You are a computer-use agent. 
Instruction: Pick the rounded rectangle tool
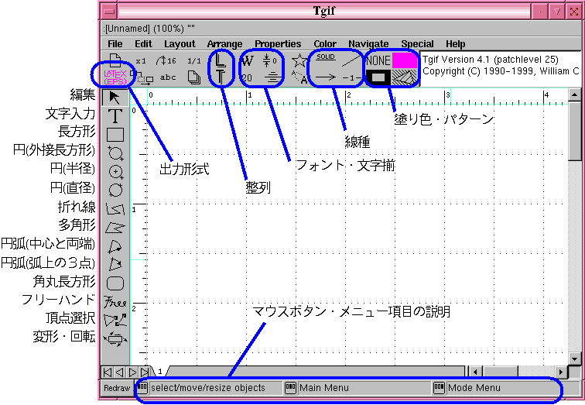(115, 283)
